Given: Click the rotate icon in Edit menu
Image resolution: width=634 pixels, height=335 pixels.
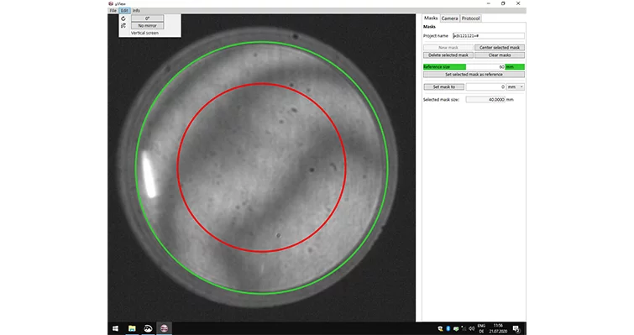Looking at the screenshot, I should point(123,18).
